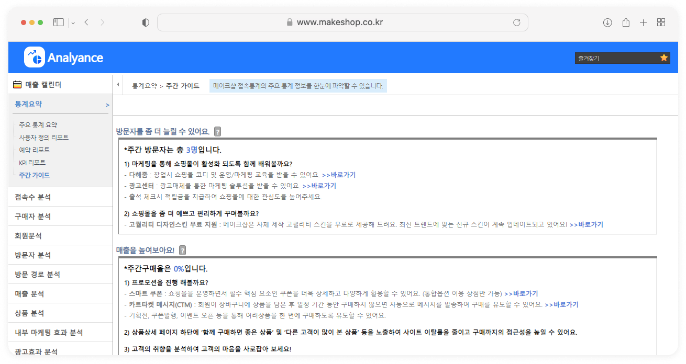Open the 주요 통계 요약 report
Image resolution: width=686 pixels, height=364 pixels.
pyautogui.click(x=38, y=125)
